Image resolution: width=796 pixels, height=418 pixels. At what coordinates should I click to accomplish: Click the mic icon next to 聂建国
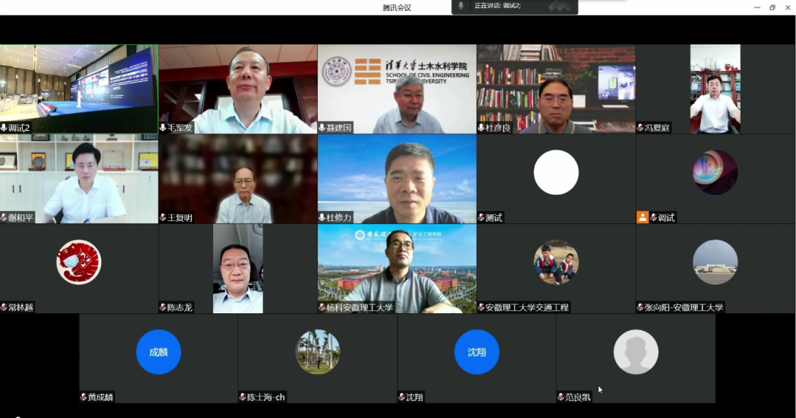[322, 128]
